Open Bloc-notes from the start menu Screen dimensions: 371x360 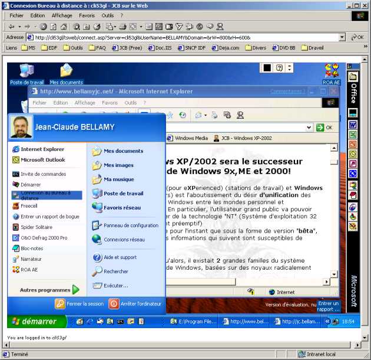click(28, 248)
